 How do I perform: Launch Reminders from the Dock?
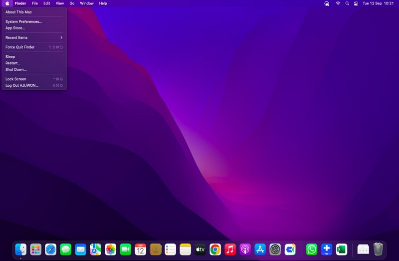click(x=170, y=250)
